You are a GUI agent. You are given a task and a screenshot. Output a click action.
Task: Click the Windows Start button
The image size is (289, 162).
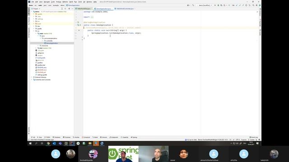tap(30, 143)
